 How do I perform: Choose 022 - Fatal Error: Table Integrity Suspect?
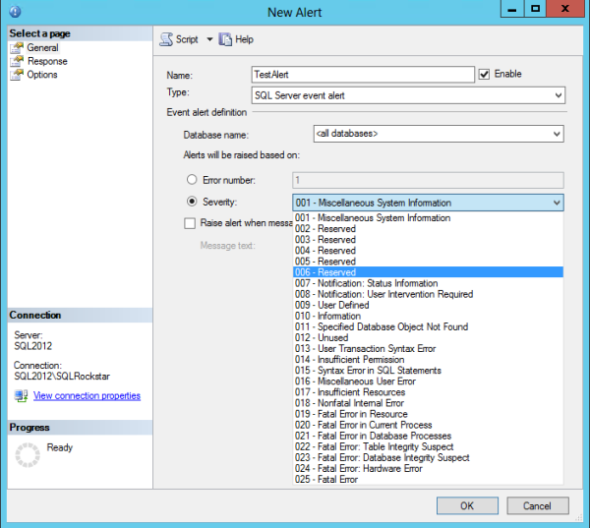click(428, 446)
